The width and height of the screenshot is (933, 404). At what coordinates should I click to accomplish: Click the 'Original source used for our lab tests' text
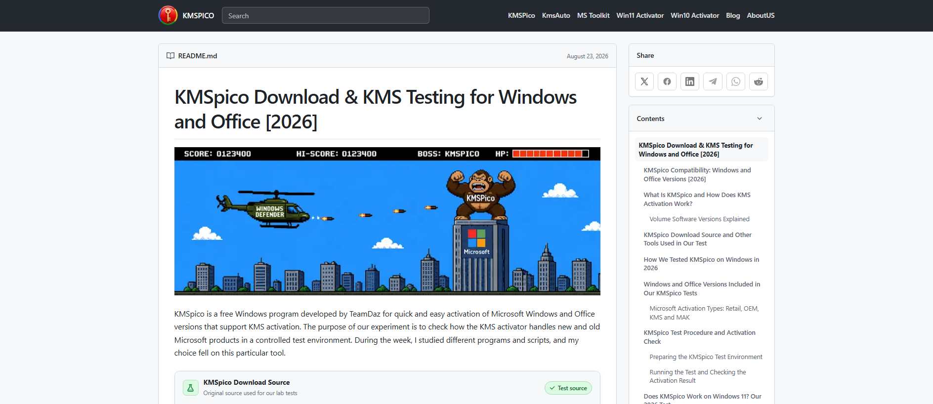(251, 393)
